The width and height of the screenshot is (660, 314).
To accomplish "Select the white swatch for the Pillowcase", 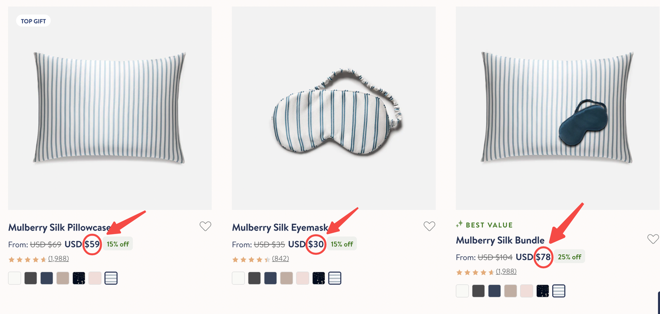I will click(x=15, y=278).
